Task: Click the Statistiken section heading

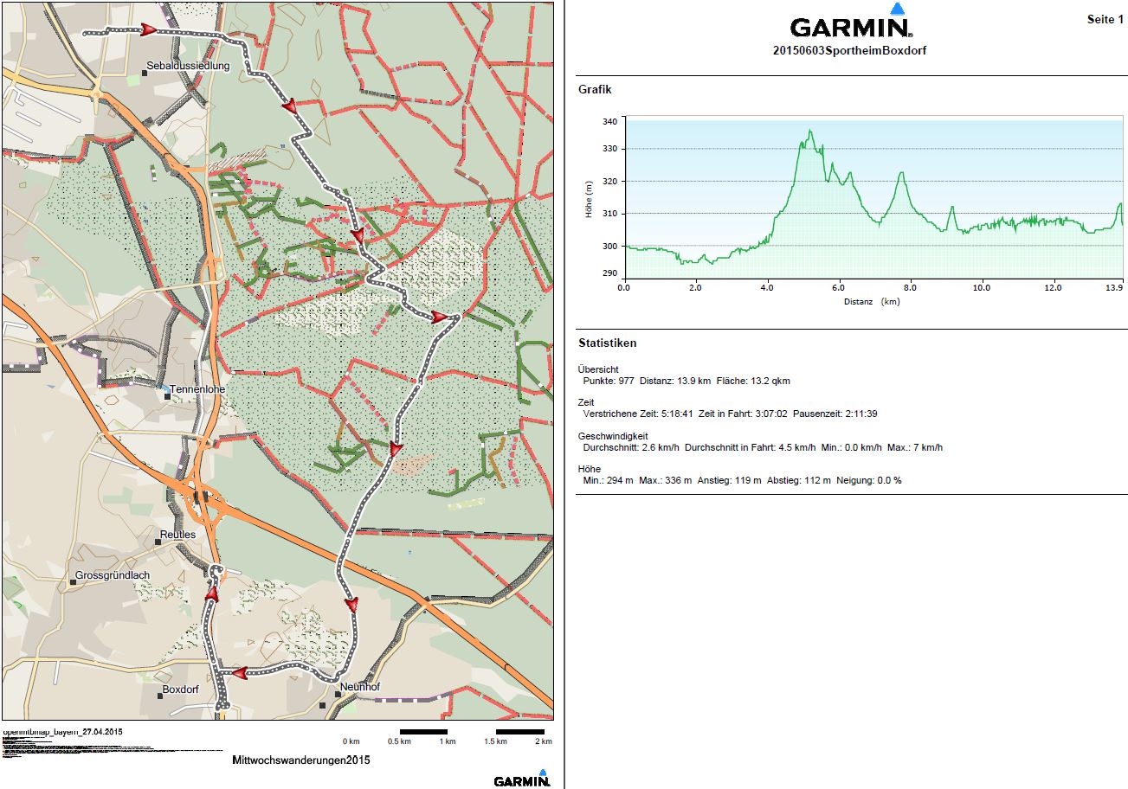Action: (607, 343)
